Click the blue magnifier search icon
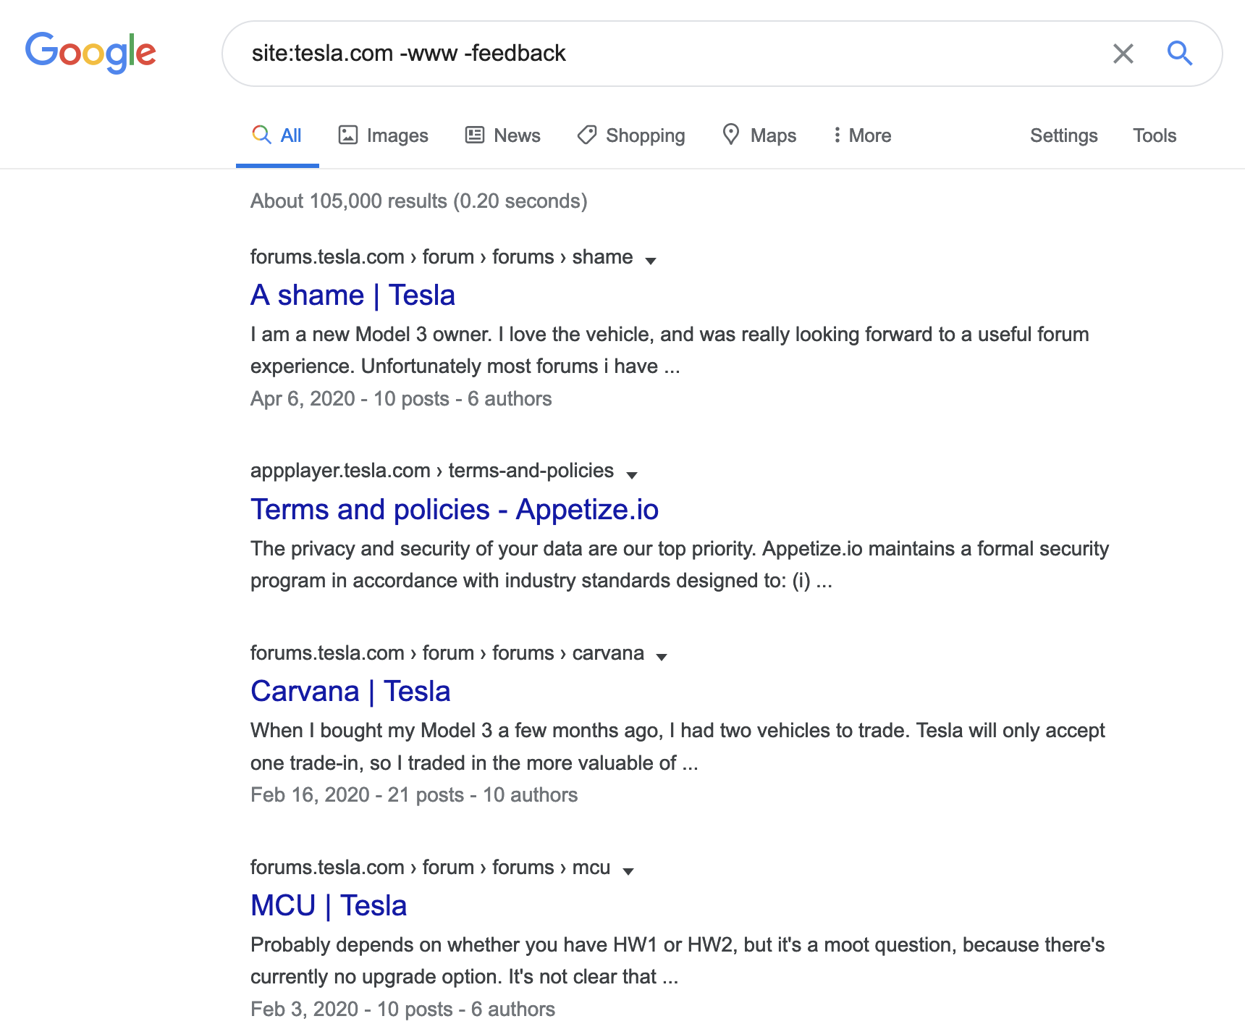 coord(1179,54)
